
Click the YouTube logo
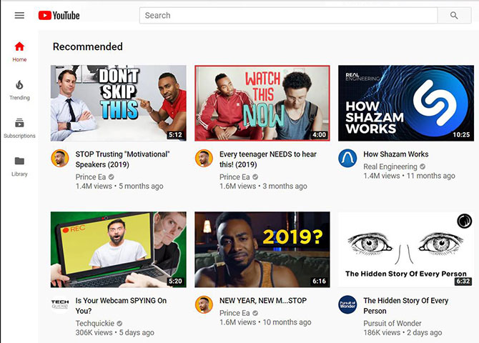59,15
